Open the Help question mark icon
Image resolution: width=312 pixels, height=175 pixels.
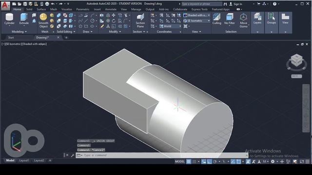[x=274, y=4]
